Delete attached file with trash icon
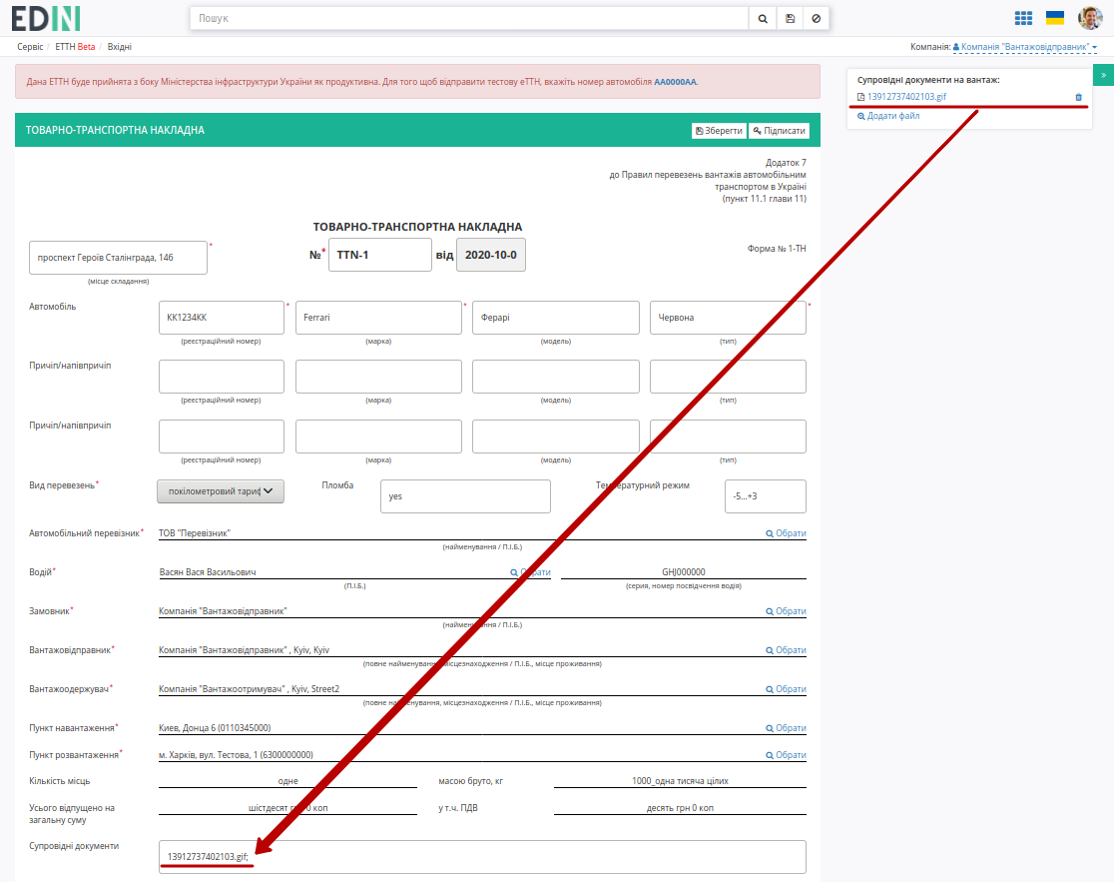Screen dimensions: 1114x882 [1078, 97]
